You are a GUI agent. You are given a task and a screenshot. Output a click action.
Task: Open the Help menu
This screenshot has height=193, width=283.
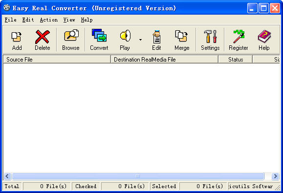tap(87, 20)
